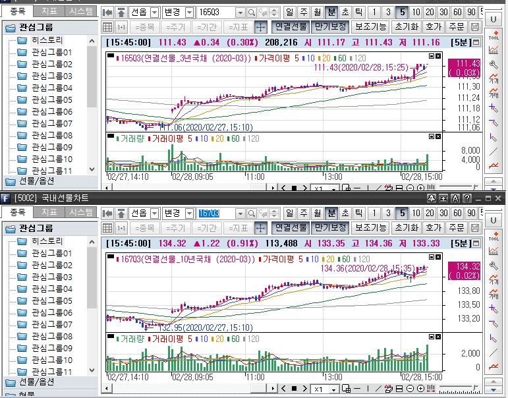Open the grid layout icon in lower chart toolbar
The height and width of the screenshot is (398, 508).
pyautogui.click(x=108, y=228)
